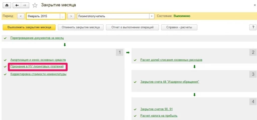This screenshot has width=257, height=120.
Task: Switch to the next period
Action: [x=71, y=16]
